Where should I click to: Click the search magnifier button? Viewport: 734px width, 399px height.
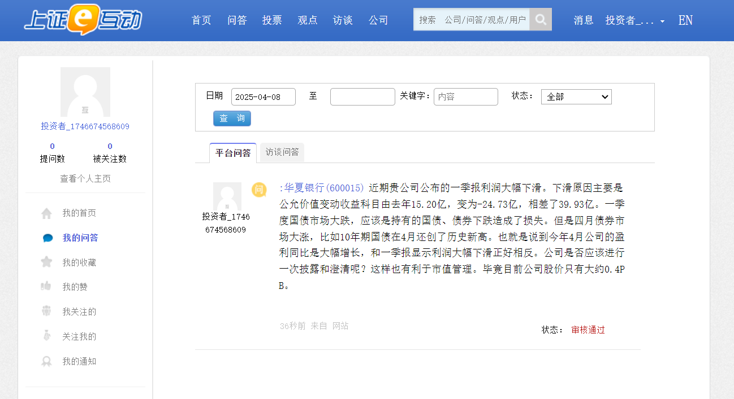[541, 19]
